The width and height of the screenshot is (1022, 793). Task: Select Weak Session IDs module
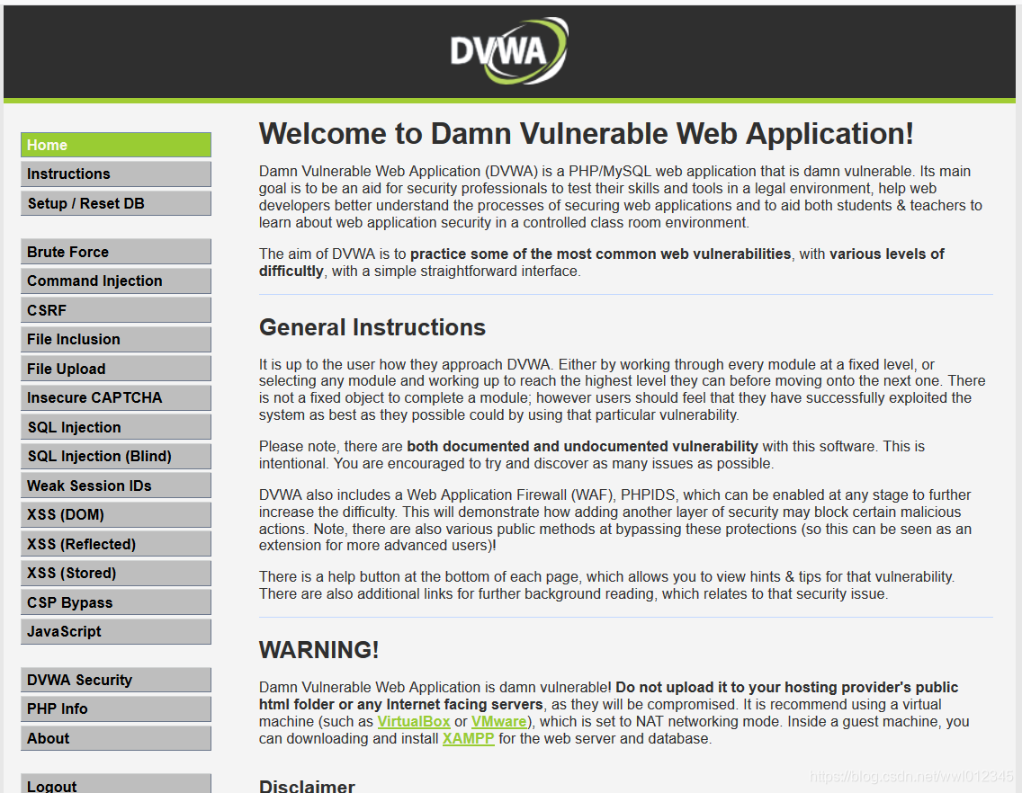[116, 486]
